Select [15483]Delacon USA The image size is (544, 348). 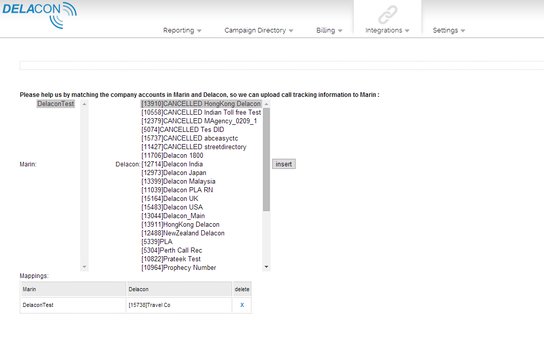click(201, 207)
